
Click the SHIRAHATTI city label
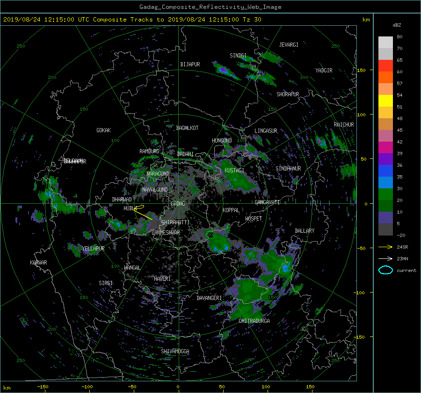click(175, 222)
